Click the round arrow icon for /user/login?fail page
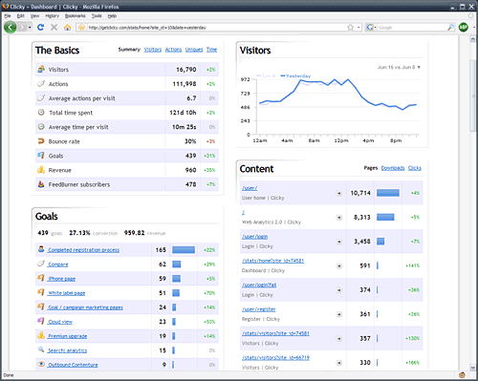The width and height of the screenshot is (478, 381). point(339,290)
